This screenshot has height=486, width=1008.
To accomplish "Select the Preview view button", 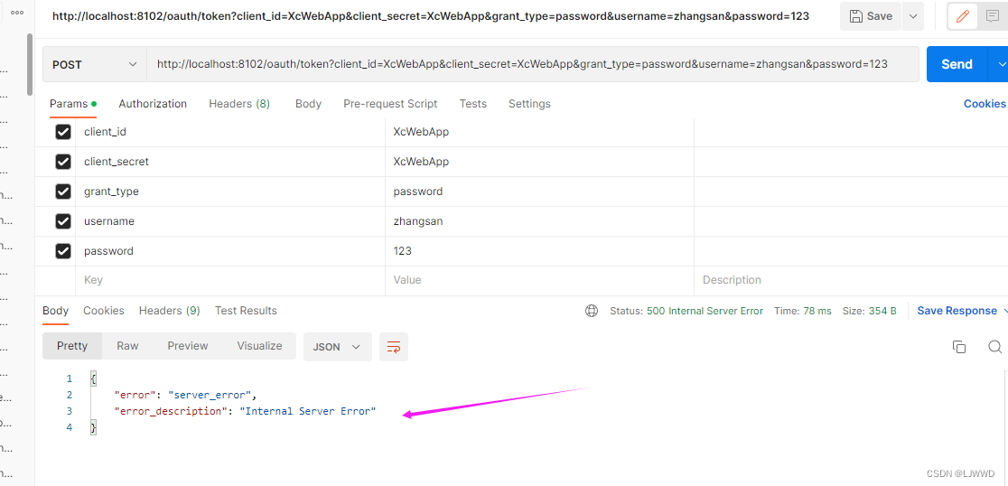I will coord(188,346).
